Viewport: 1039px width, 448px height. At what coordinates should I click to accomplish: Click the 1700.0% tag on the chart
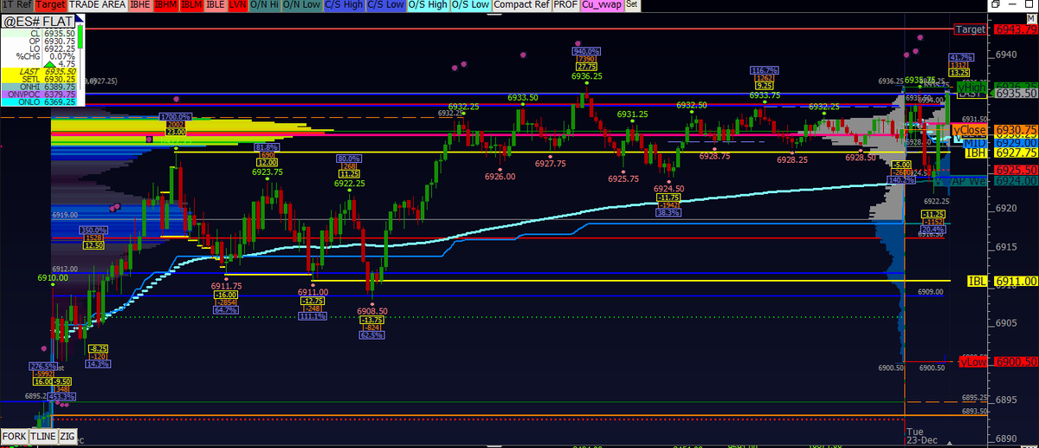click(x=175, y=116)
